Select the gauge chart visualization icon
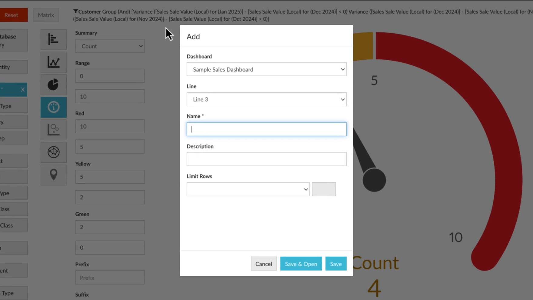The width and height of the screenshot is (533, 300). tap(54, 107)
